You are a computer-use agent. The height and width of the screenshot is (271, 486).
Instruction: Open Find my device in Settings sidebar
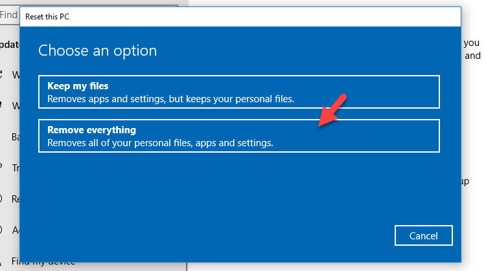[43, 262]
